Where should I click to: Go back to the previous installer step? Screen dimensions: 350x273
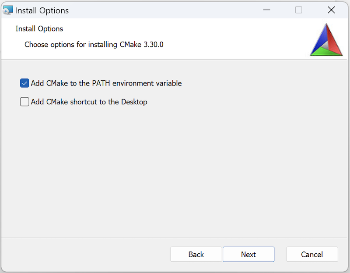(196, 255)
